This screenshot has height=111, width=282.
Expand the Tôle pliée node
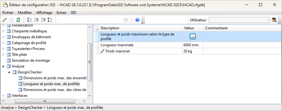[x=4, y=55]
